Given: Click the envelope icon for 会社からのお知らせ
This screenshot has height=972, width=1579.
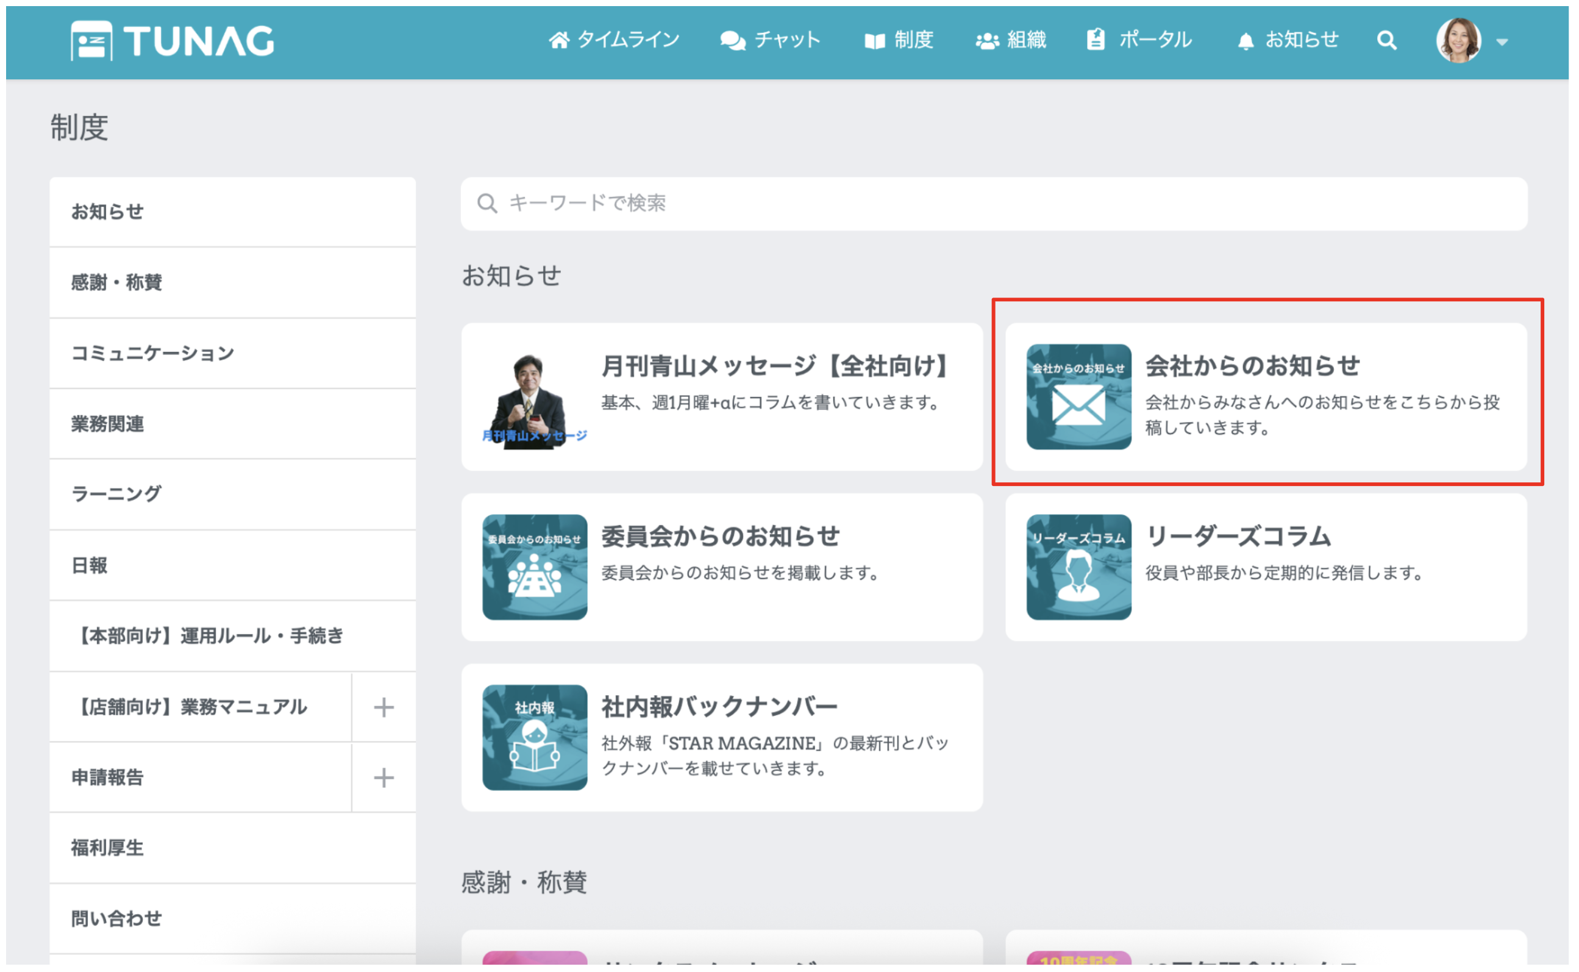Looking at the screenshot, I should pyautogui.click(x=1078, y=396).
